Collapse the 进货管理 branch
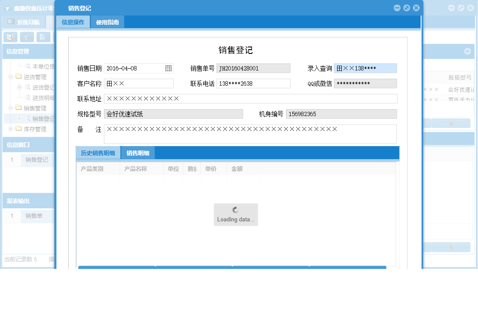 click(10, 76)
